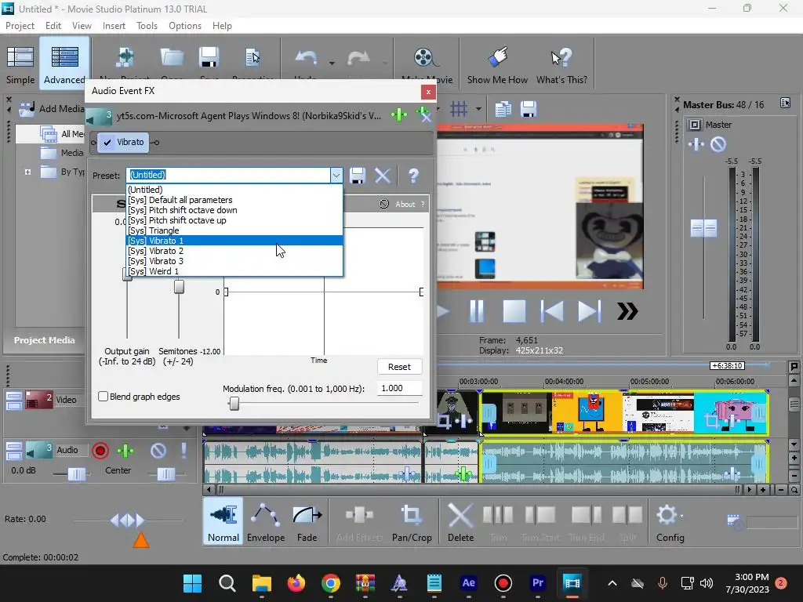Arm audio track for record

coord(100,451)
